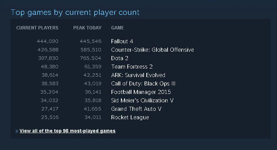The height and width of the screenshot is (150, 277).
Task: View all of the top 98 most-played games
Action: click(68, 131)
